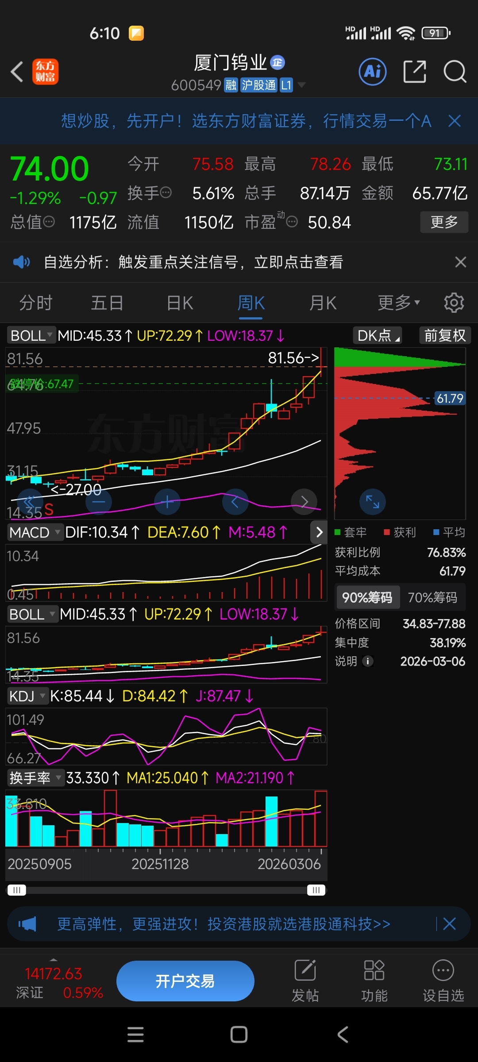This screenshot has width=478, height=1062.
Task: Open 发帖 post icon
Action: pos(305,981)
